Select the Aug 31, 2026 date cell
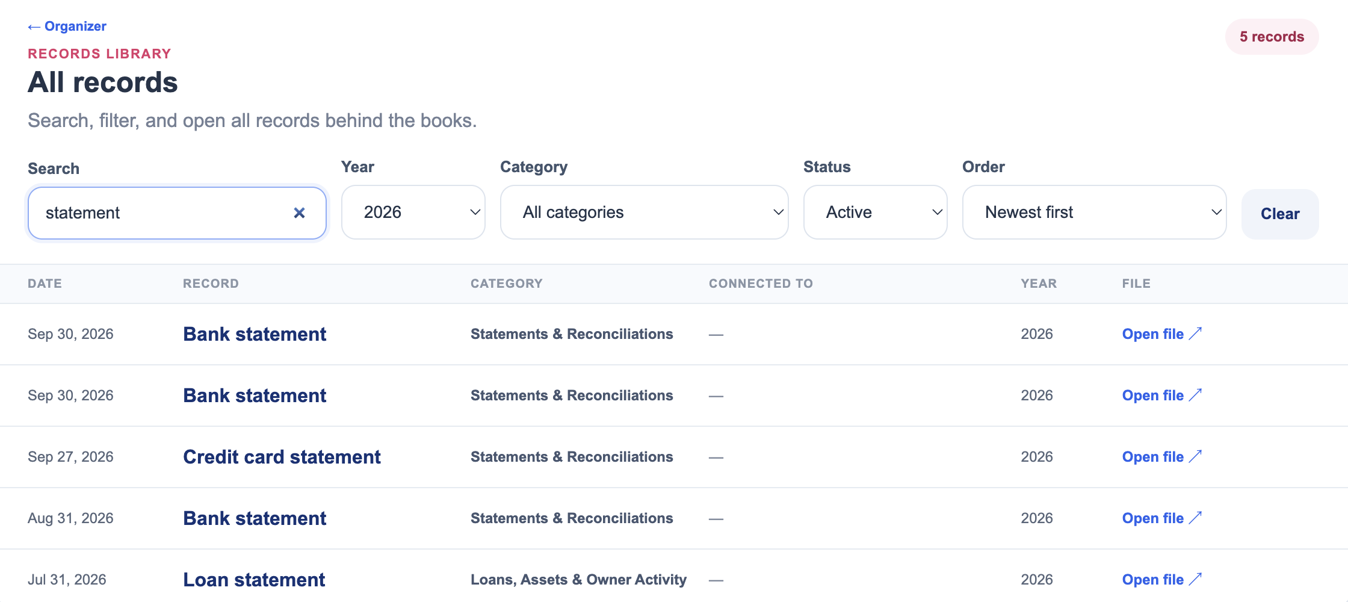The width and height of the screenshot is (1348, 602). (x=70, y=518)
